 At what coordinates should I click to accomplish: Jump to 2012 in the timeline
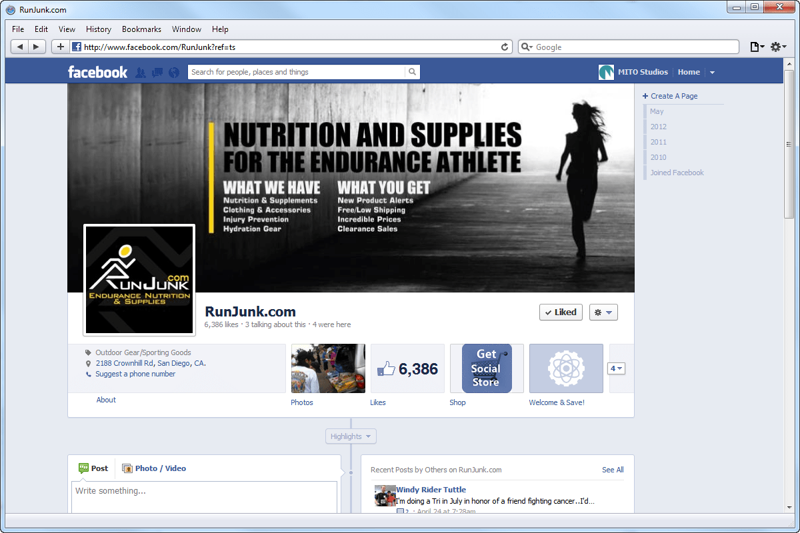658,127
